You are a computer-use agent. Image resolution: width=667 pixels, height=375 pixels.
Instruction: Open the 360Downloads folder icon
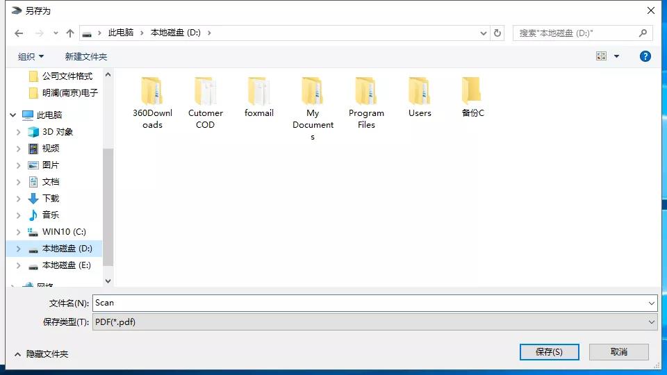(x=152, y=92)
